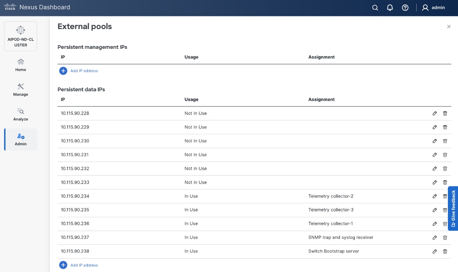Viewport: 458px width, 272px height.
Task: Open the Home section in sidebar
Action: pos(20,65)
